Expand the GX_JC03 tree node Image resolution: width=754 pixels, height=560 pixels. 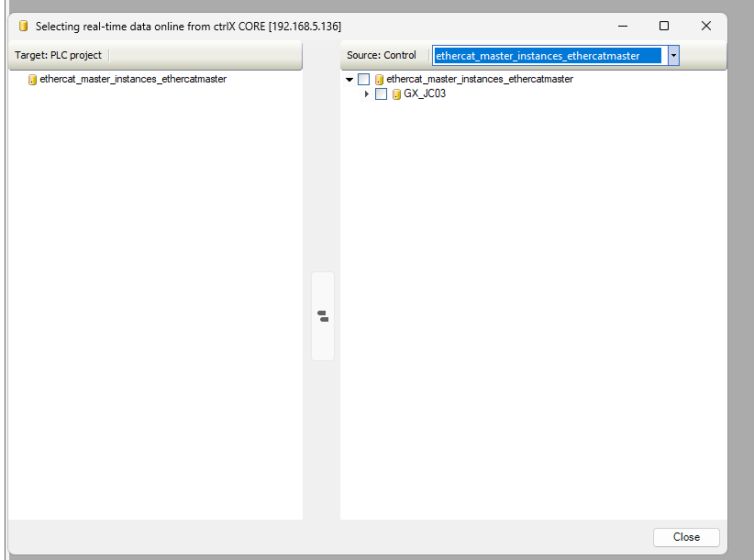tap(366, 93)
